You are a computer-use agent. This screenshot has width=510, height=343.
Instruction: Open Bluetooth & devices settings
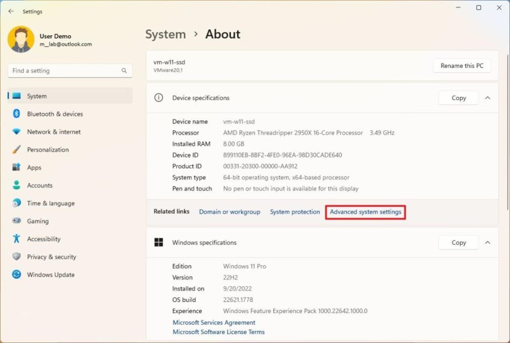pyautogui.click(x=70, y=114)
